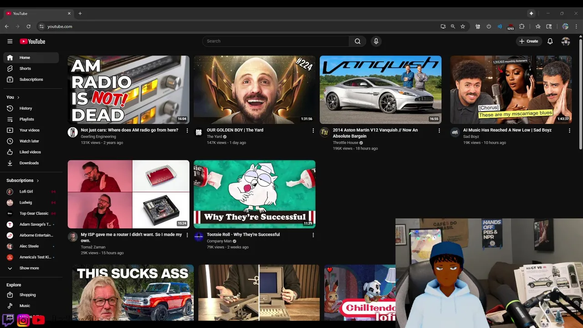Open the notifications bell

(550, 41)
